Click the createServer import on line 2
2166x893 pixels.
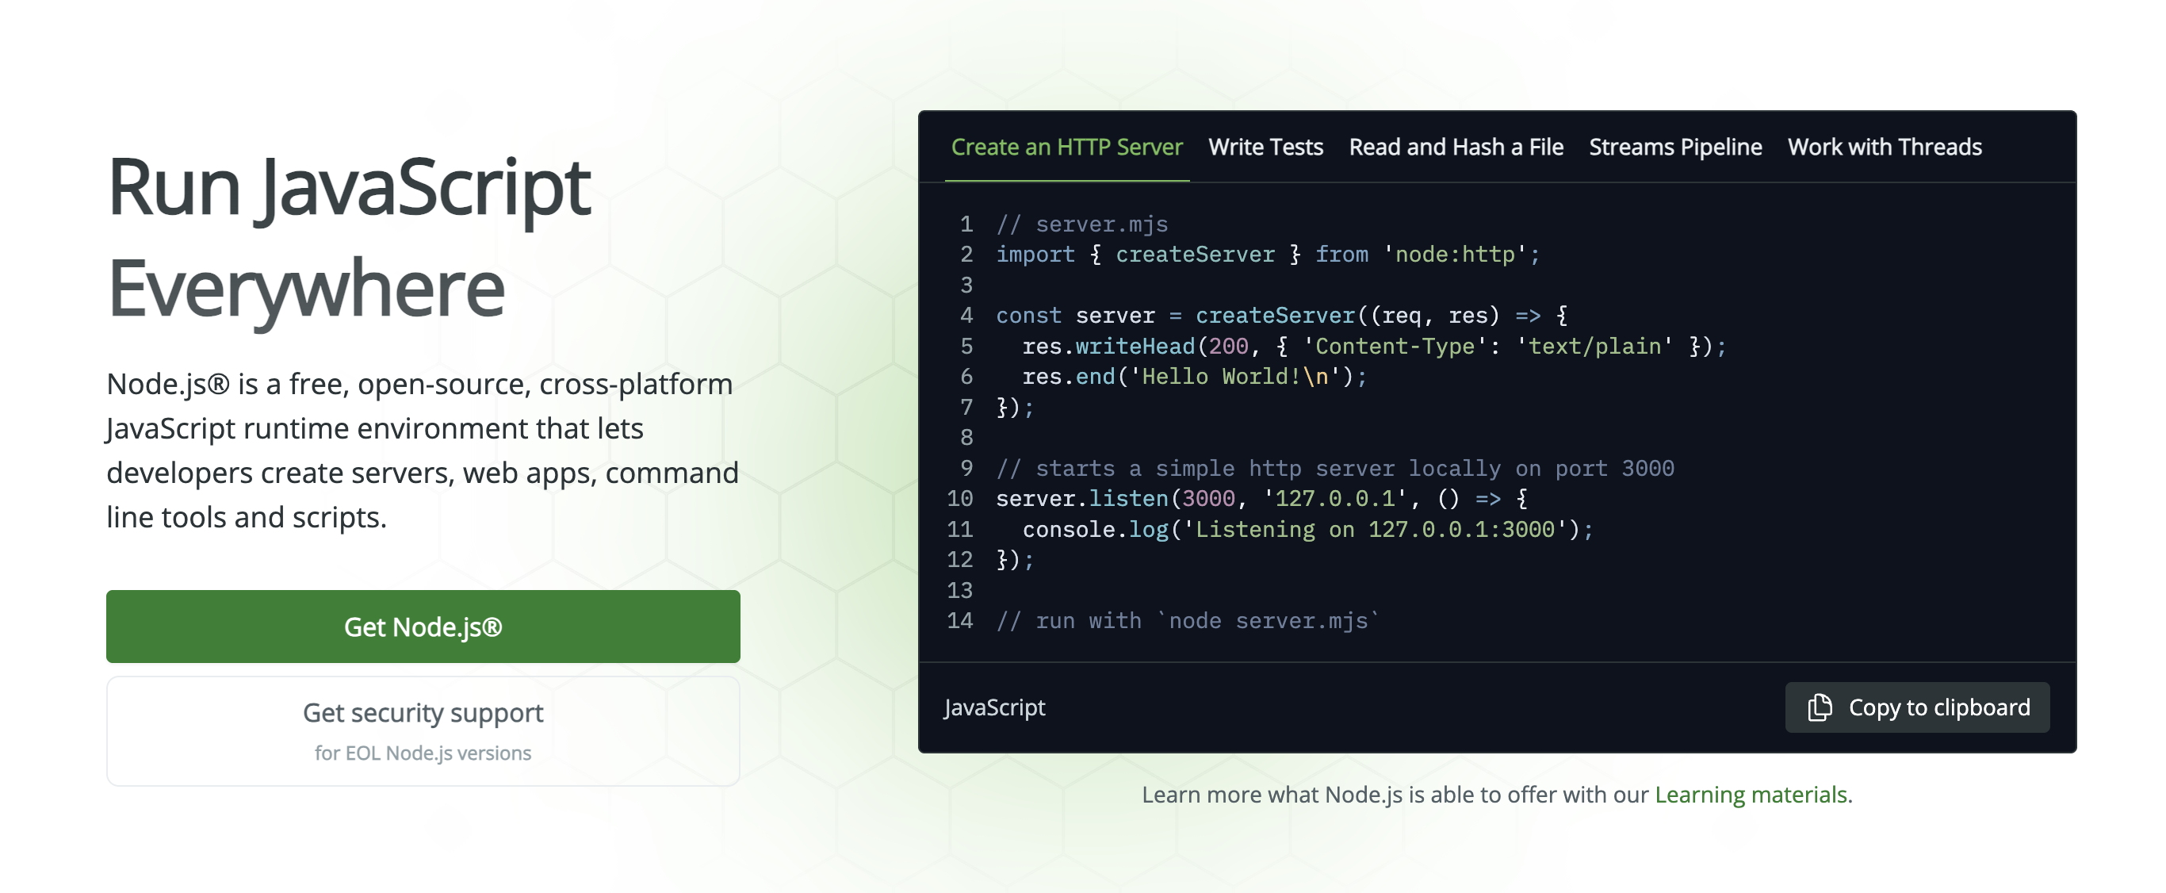click(1194, 254)
